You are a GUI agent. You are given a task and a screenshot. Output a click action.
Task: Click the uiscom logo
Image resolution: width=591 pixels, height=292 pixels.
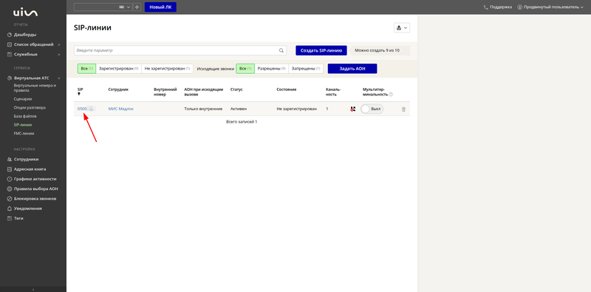coord(25,13)
